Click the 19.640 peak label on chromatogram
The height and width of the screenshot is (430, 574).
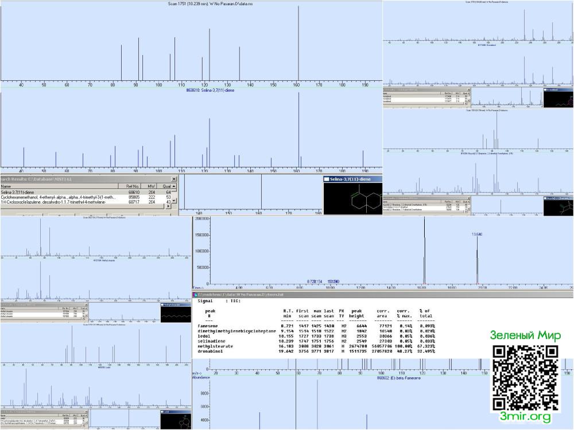click(476, 234)
